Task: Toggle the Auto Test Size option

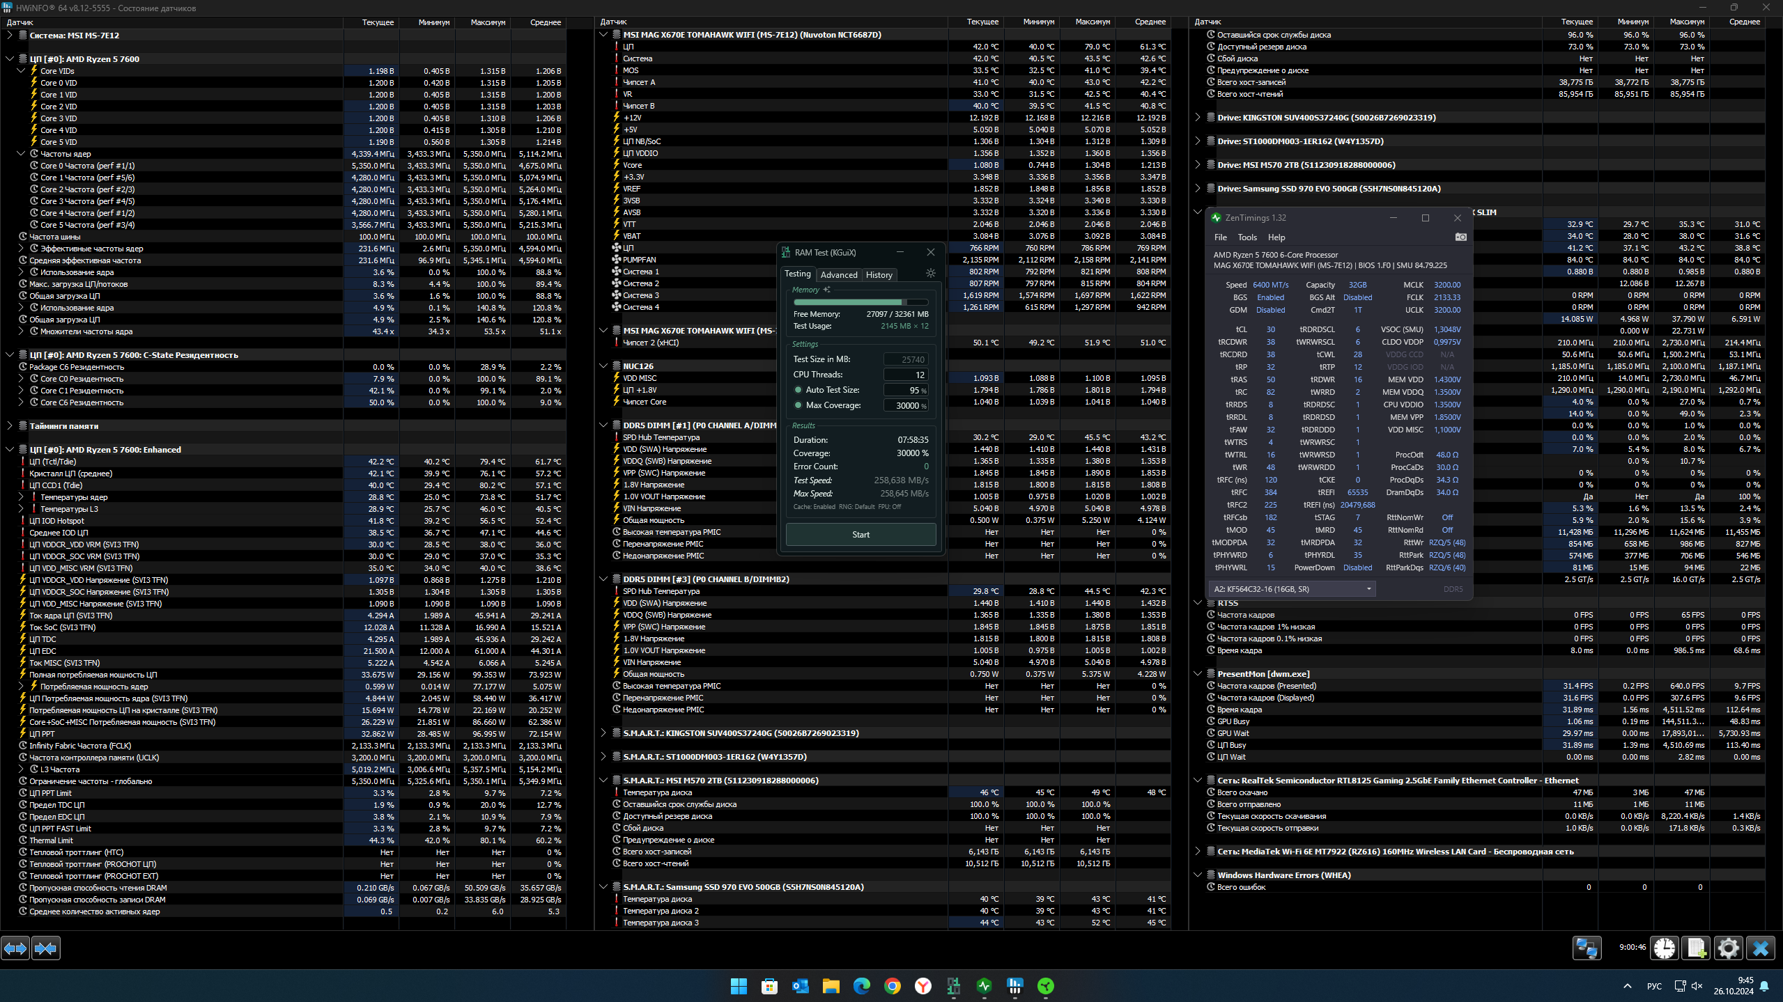Action: click(x=798, y=390)
